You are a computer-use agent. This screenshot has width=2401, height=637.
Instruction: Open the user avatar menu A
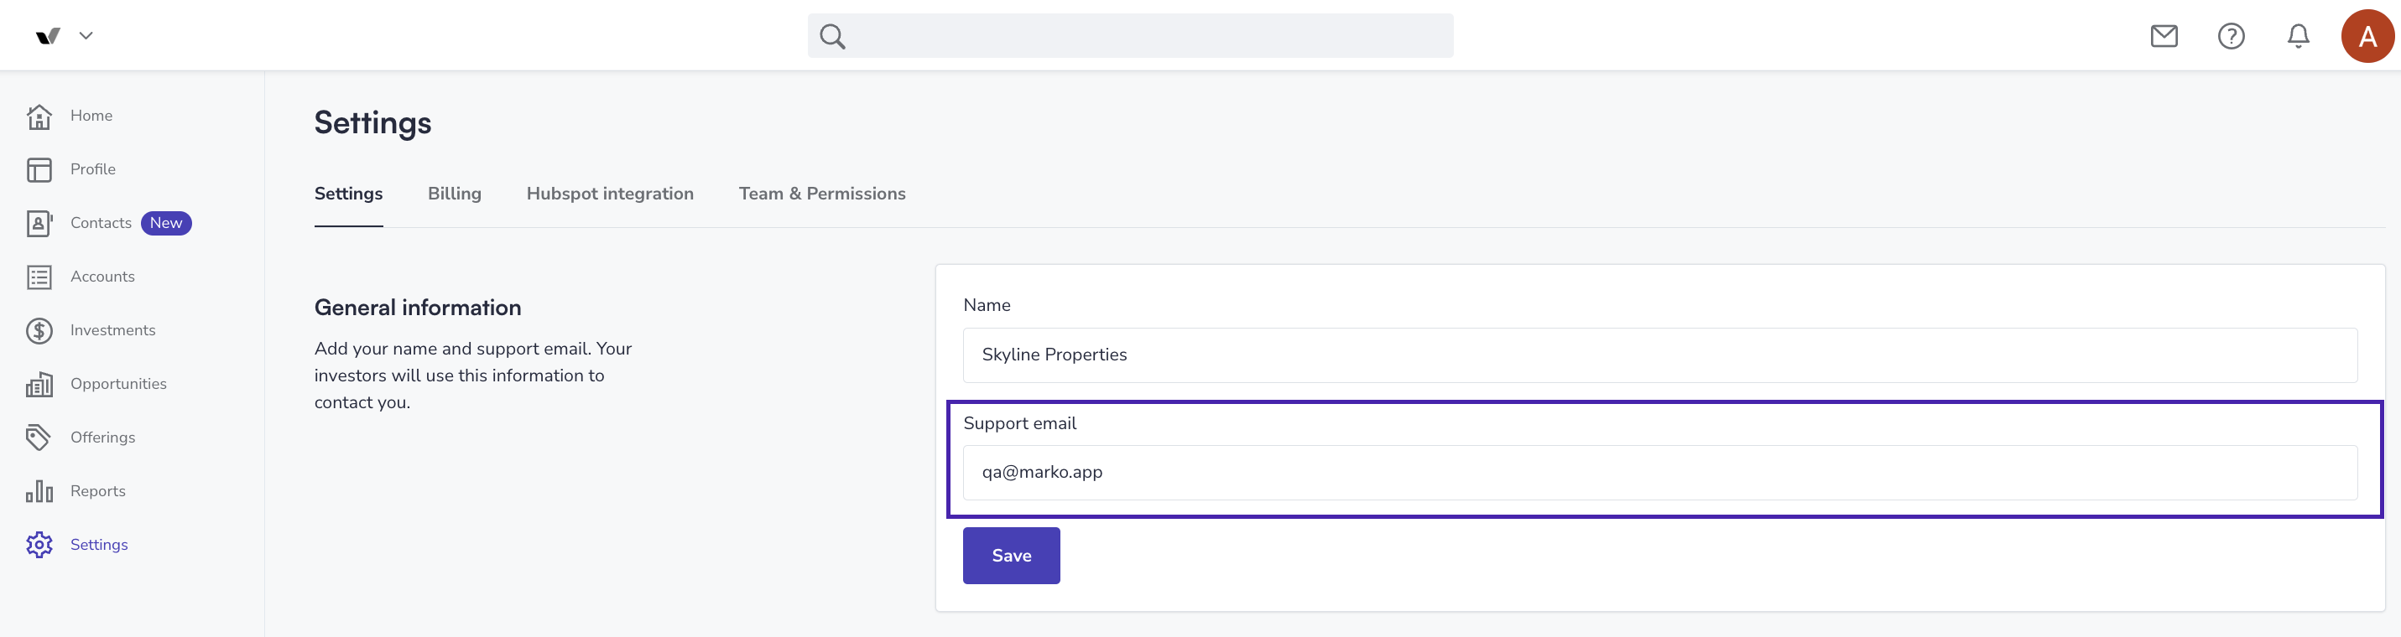click(x=2367, y=36)
